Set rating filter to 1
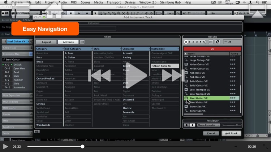This screenshot has width=271, height=152. pos(190,42)
